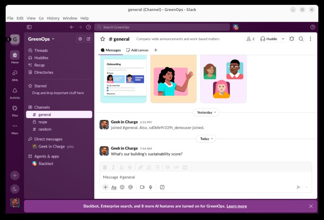This screenshot has width=324, height=220.
Task: Switch to the Messages tab
Action: coord(111,50)
